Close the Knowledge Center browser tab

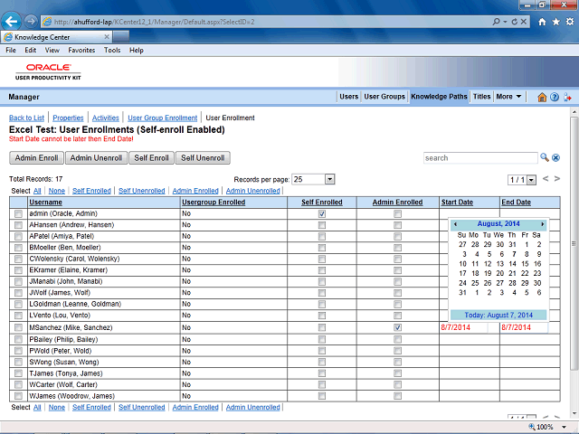click(107, 37)
